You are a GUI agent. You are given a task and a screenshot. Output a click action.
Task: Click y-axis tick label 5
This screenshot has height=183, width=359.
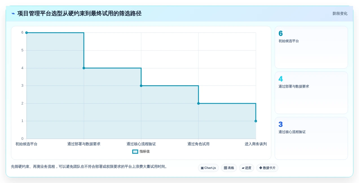(22, 50)
